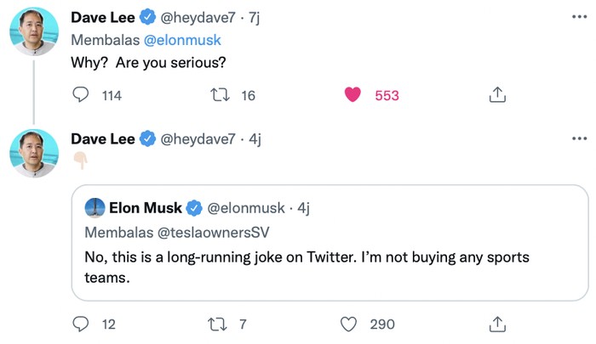Share the second tweet via share icon
The width and height of the screenshot is (596, 344).
click(x=498, y=324)
